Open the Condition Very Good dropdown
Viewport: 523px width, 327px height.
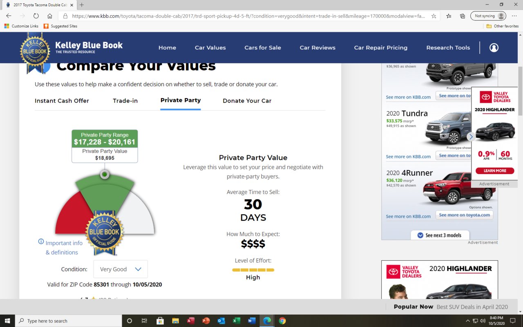click(x=121, y=269)
